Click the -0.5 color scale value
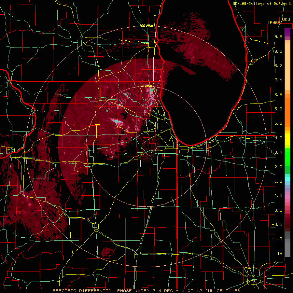The width and height of the screenshot is (293, 293). point(277,225)
